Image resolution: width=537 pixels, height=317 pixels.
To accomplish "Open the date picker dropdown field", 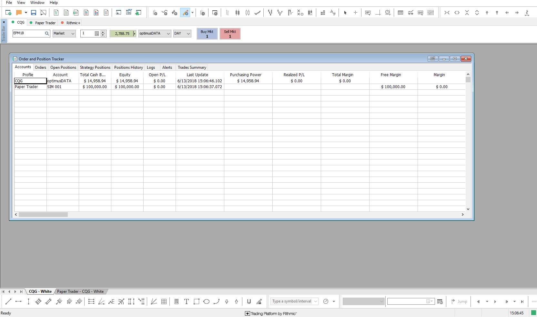I will pyautogui.click(x=411, y=302).
